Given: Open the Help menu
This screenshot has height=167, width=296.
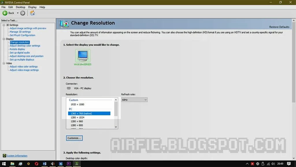Looking at the screenshot, I should [x=42, y=7].
